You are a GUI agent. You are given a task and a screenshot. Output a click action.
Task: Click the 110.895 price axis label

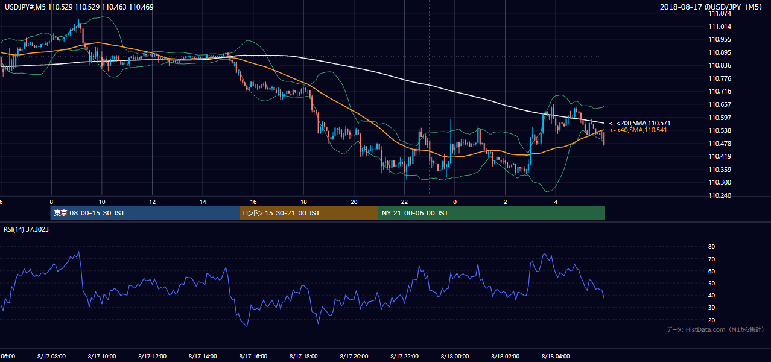click(720, 52)
